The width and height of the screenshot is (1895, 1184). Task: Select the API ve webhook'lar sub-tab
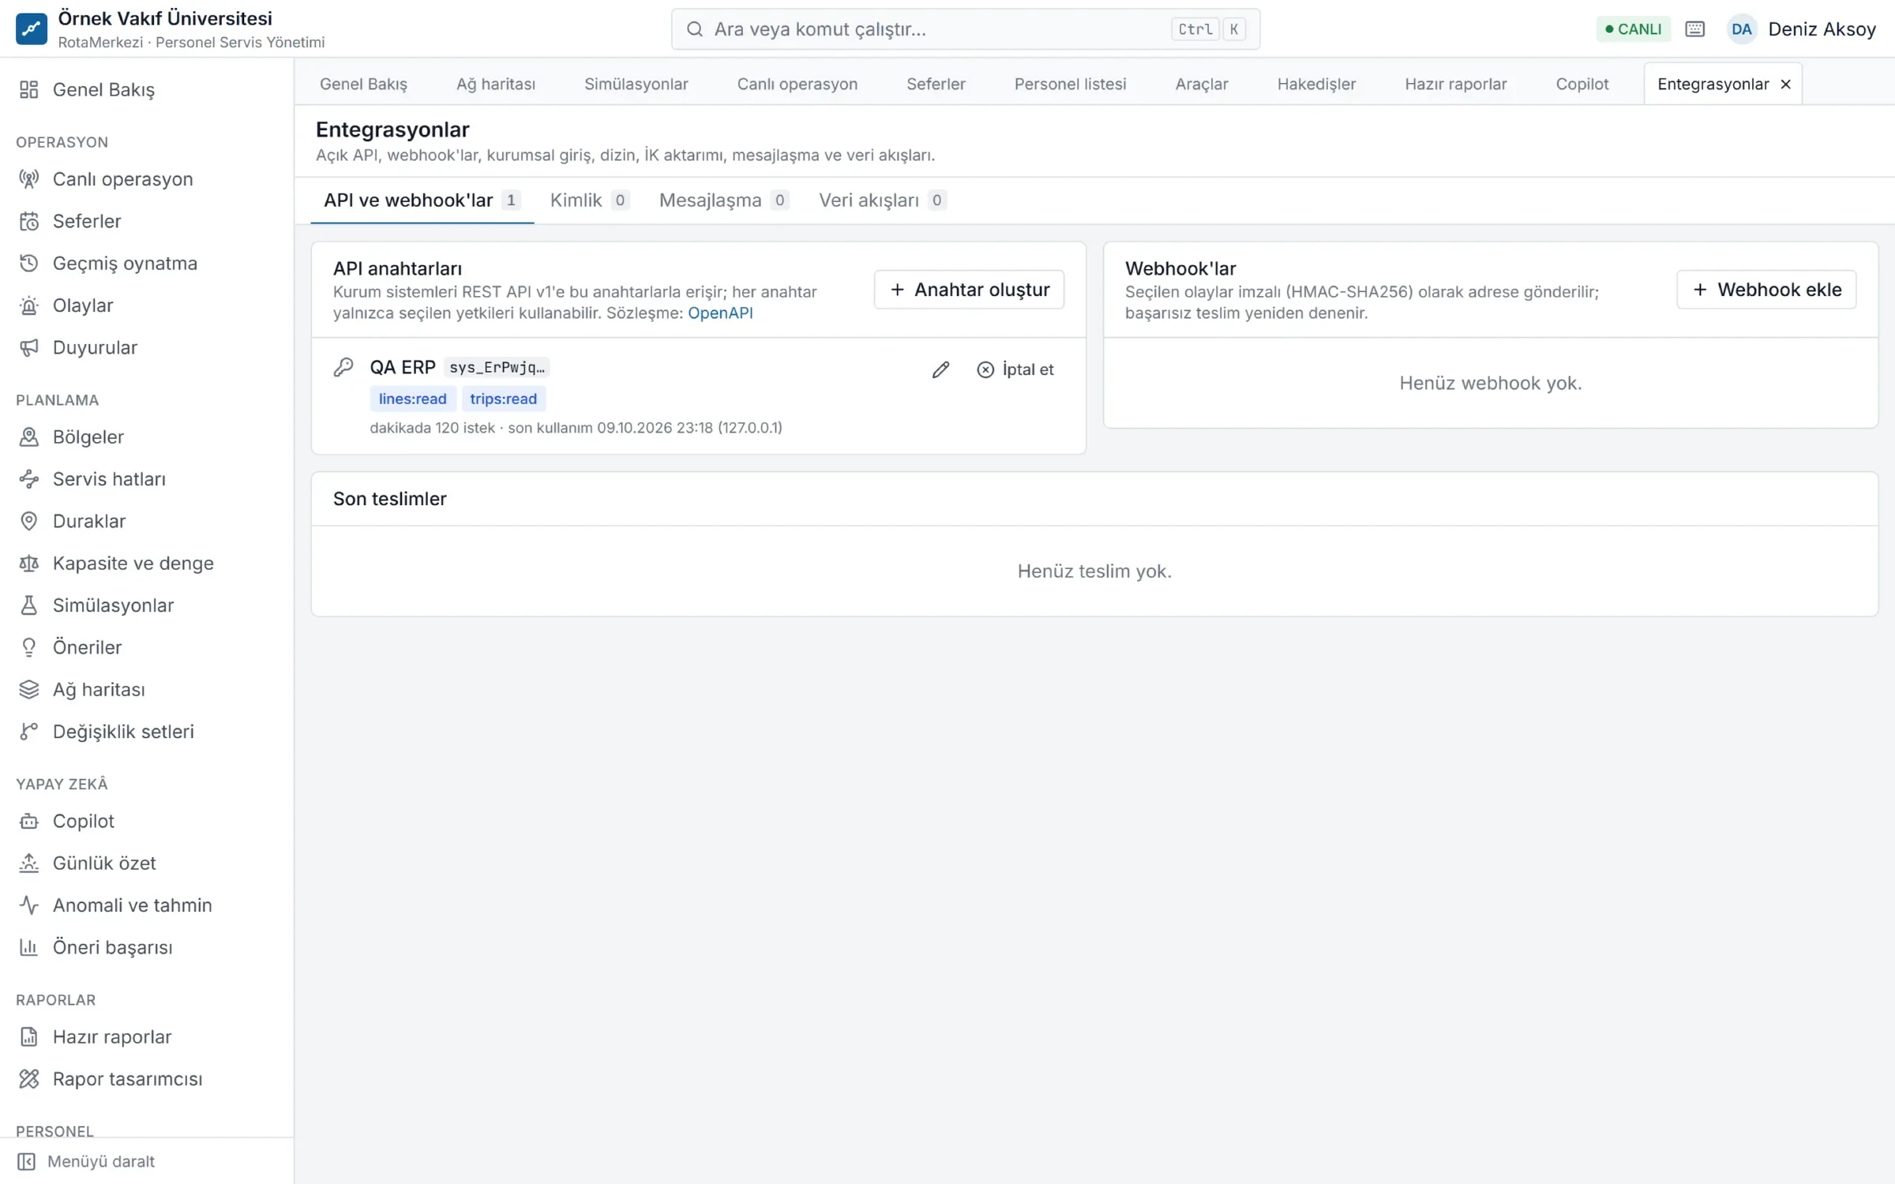pyautogui.click(x=422, y=200)
